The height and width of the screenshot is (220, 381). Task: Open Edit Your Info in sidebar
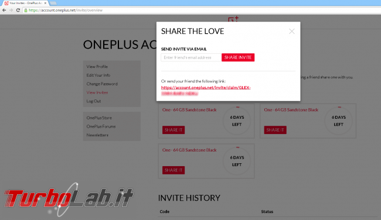pyautogui.click(x=98, y=75)
